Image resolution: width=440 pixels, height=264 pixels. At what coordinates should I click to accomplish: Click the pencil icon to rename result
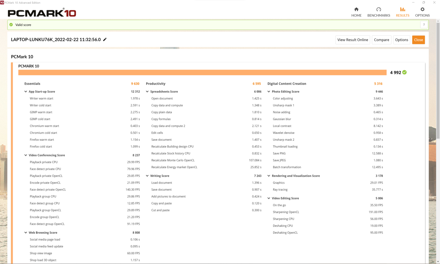point(105,39)
